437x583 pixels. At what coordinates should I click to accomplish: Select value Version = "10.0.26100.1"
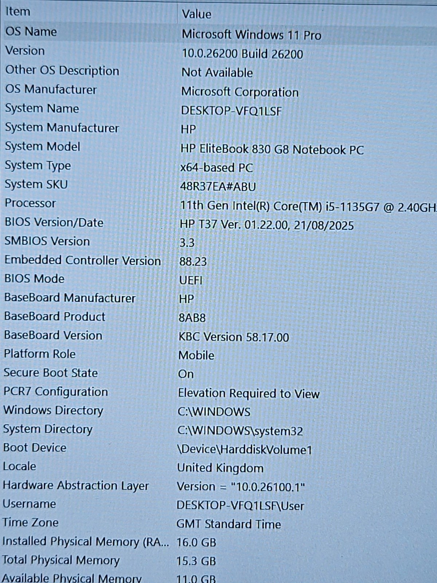pyautogui.click(x=241, y=487)
